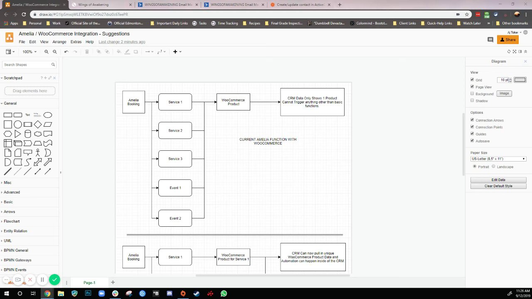Click the zoom in magnifier icon

(x=47, y=52)
